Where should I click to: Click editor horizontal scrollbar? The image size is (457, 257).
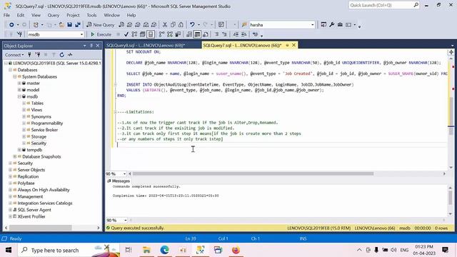click(253, 173)
